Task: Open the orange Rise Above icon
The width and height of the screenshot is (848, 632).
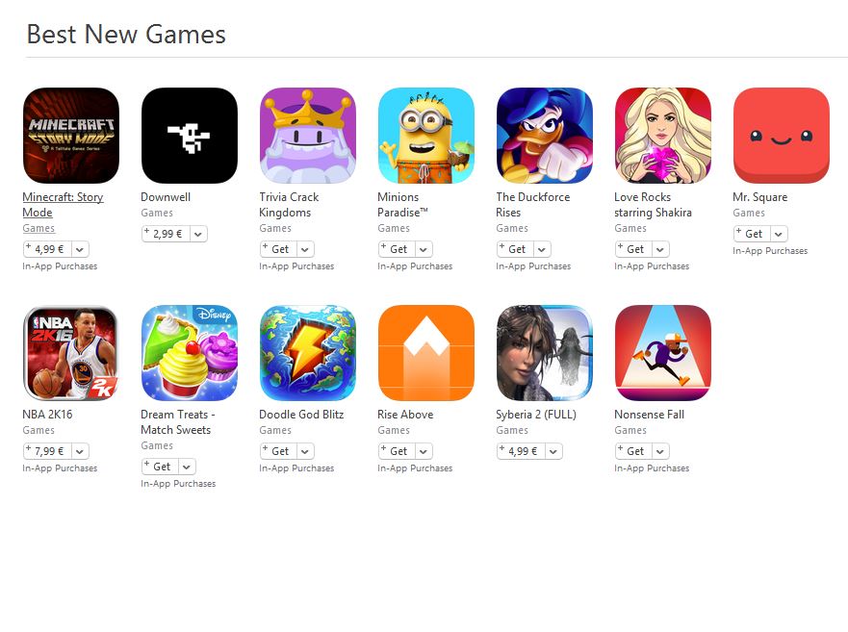Action: (426, 352)
